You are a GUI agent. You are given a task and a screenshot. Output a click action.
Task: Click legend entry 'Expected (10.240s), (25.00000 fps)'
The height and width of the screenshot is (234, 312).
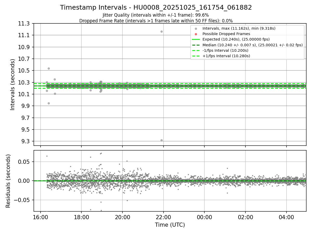coord(236,39)
